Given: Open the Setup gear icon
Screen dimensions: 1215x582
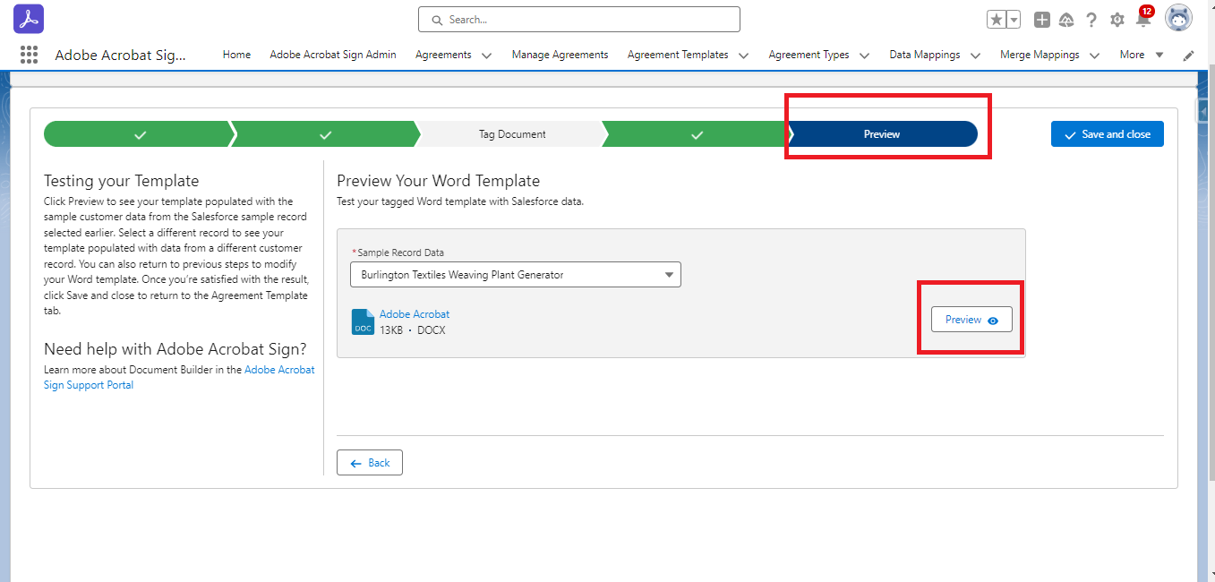Looking at the screenshot, I should coord(1117,20).
